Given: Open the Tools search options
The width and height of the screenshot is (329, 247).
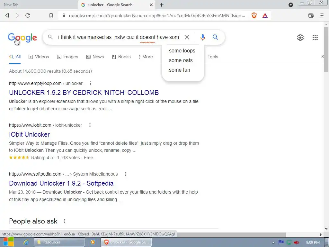Looking at the screenshot, I should tap(213, 57).
